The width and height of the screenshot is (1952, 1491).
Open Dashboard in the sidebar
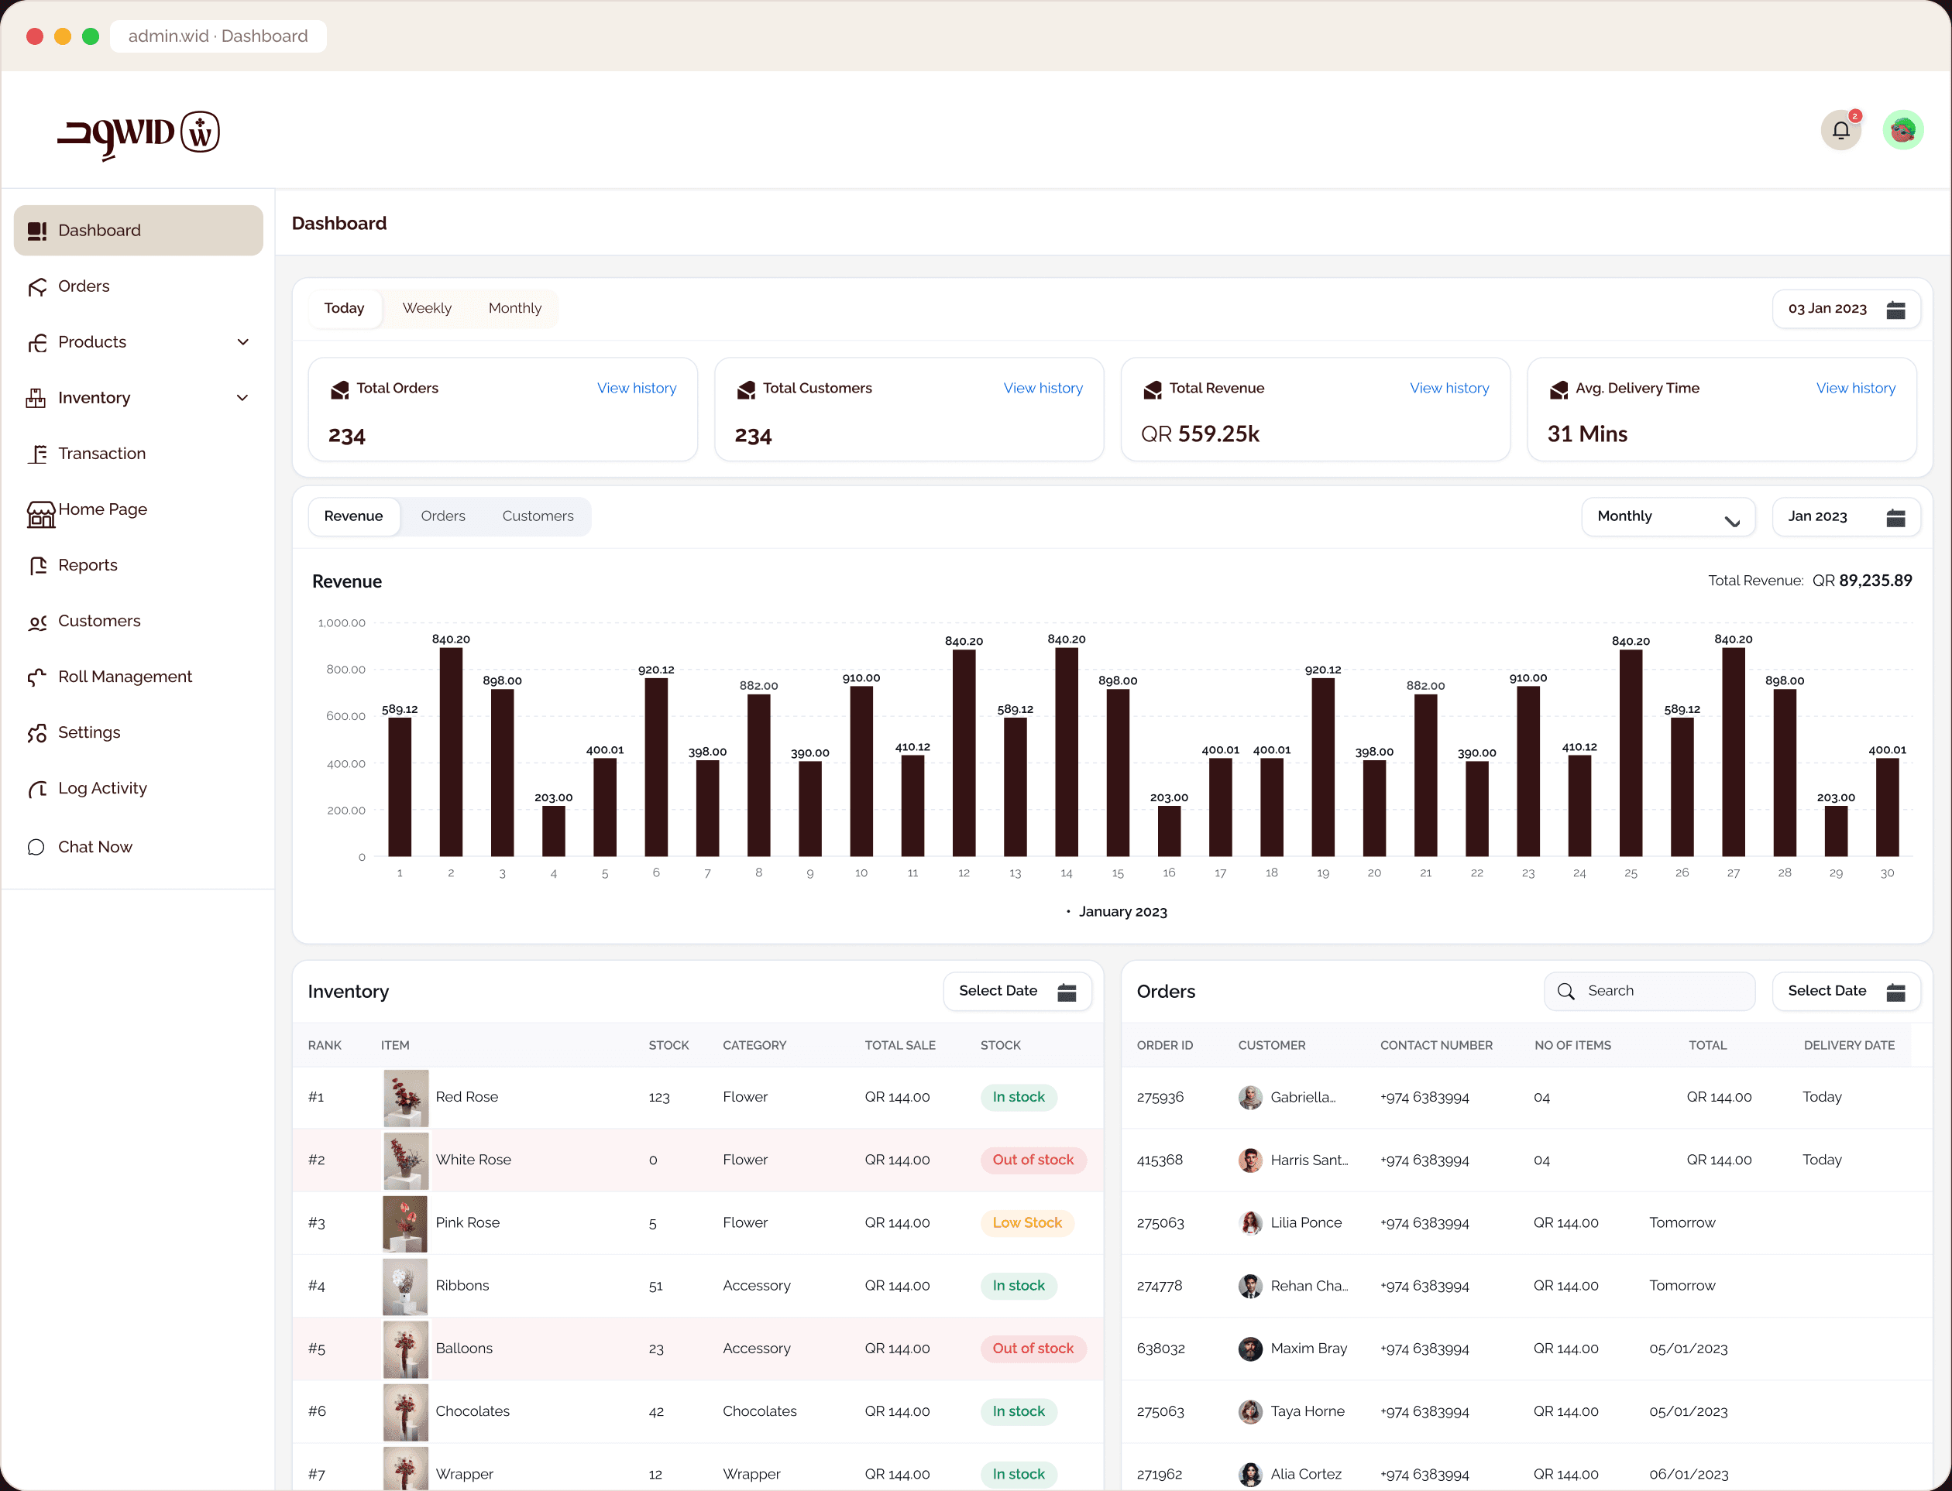click(139, 231)
